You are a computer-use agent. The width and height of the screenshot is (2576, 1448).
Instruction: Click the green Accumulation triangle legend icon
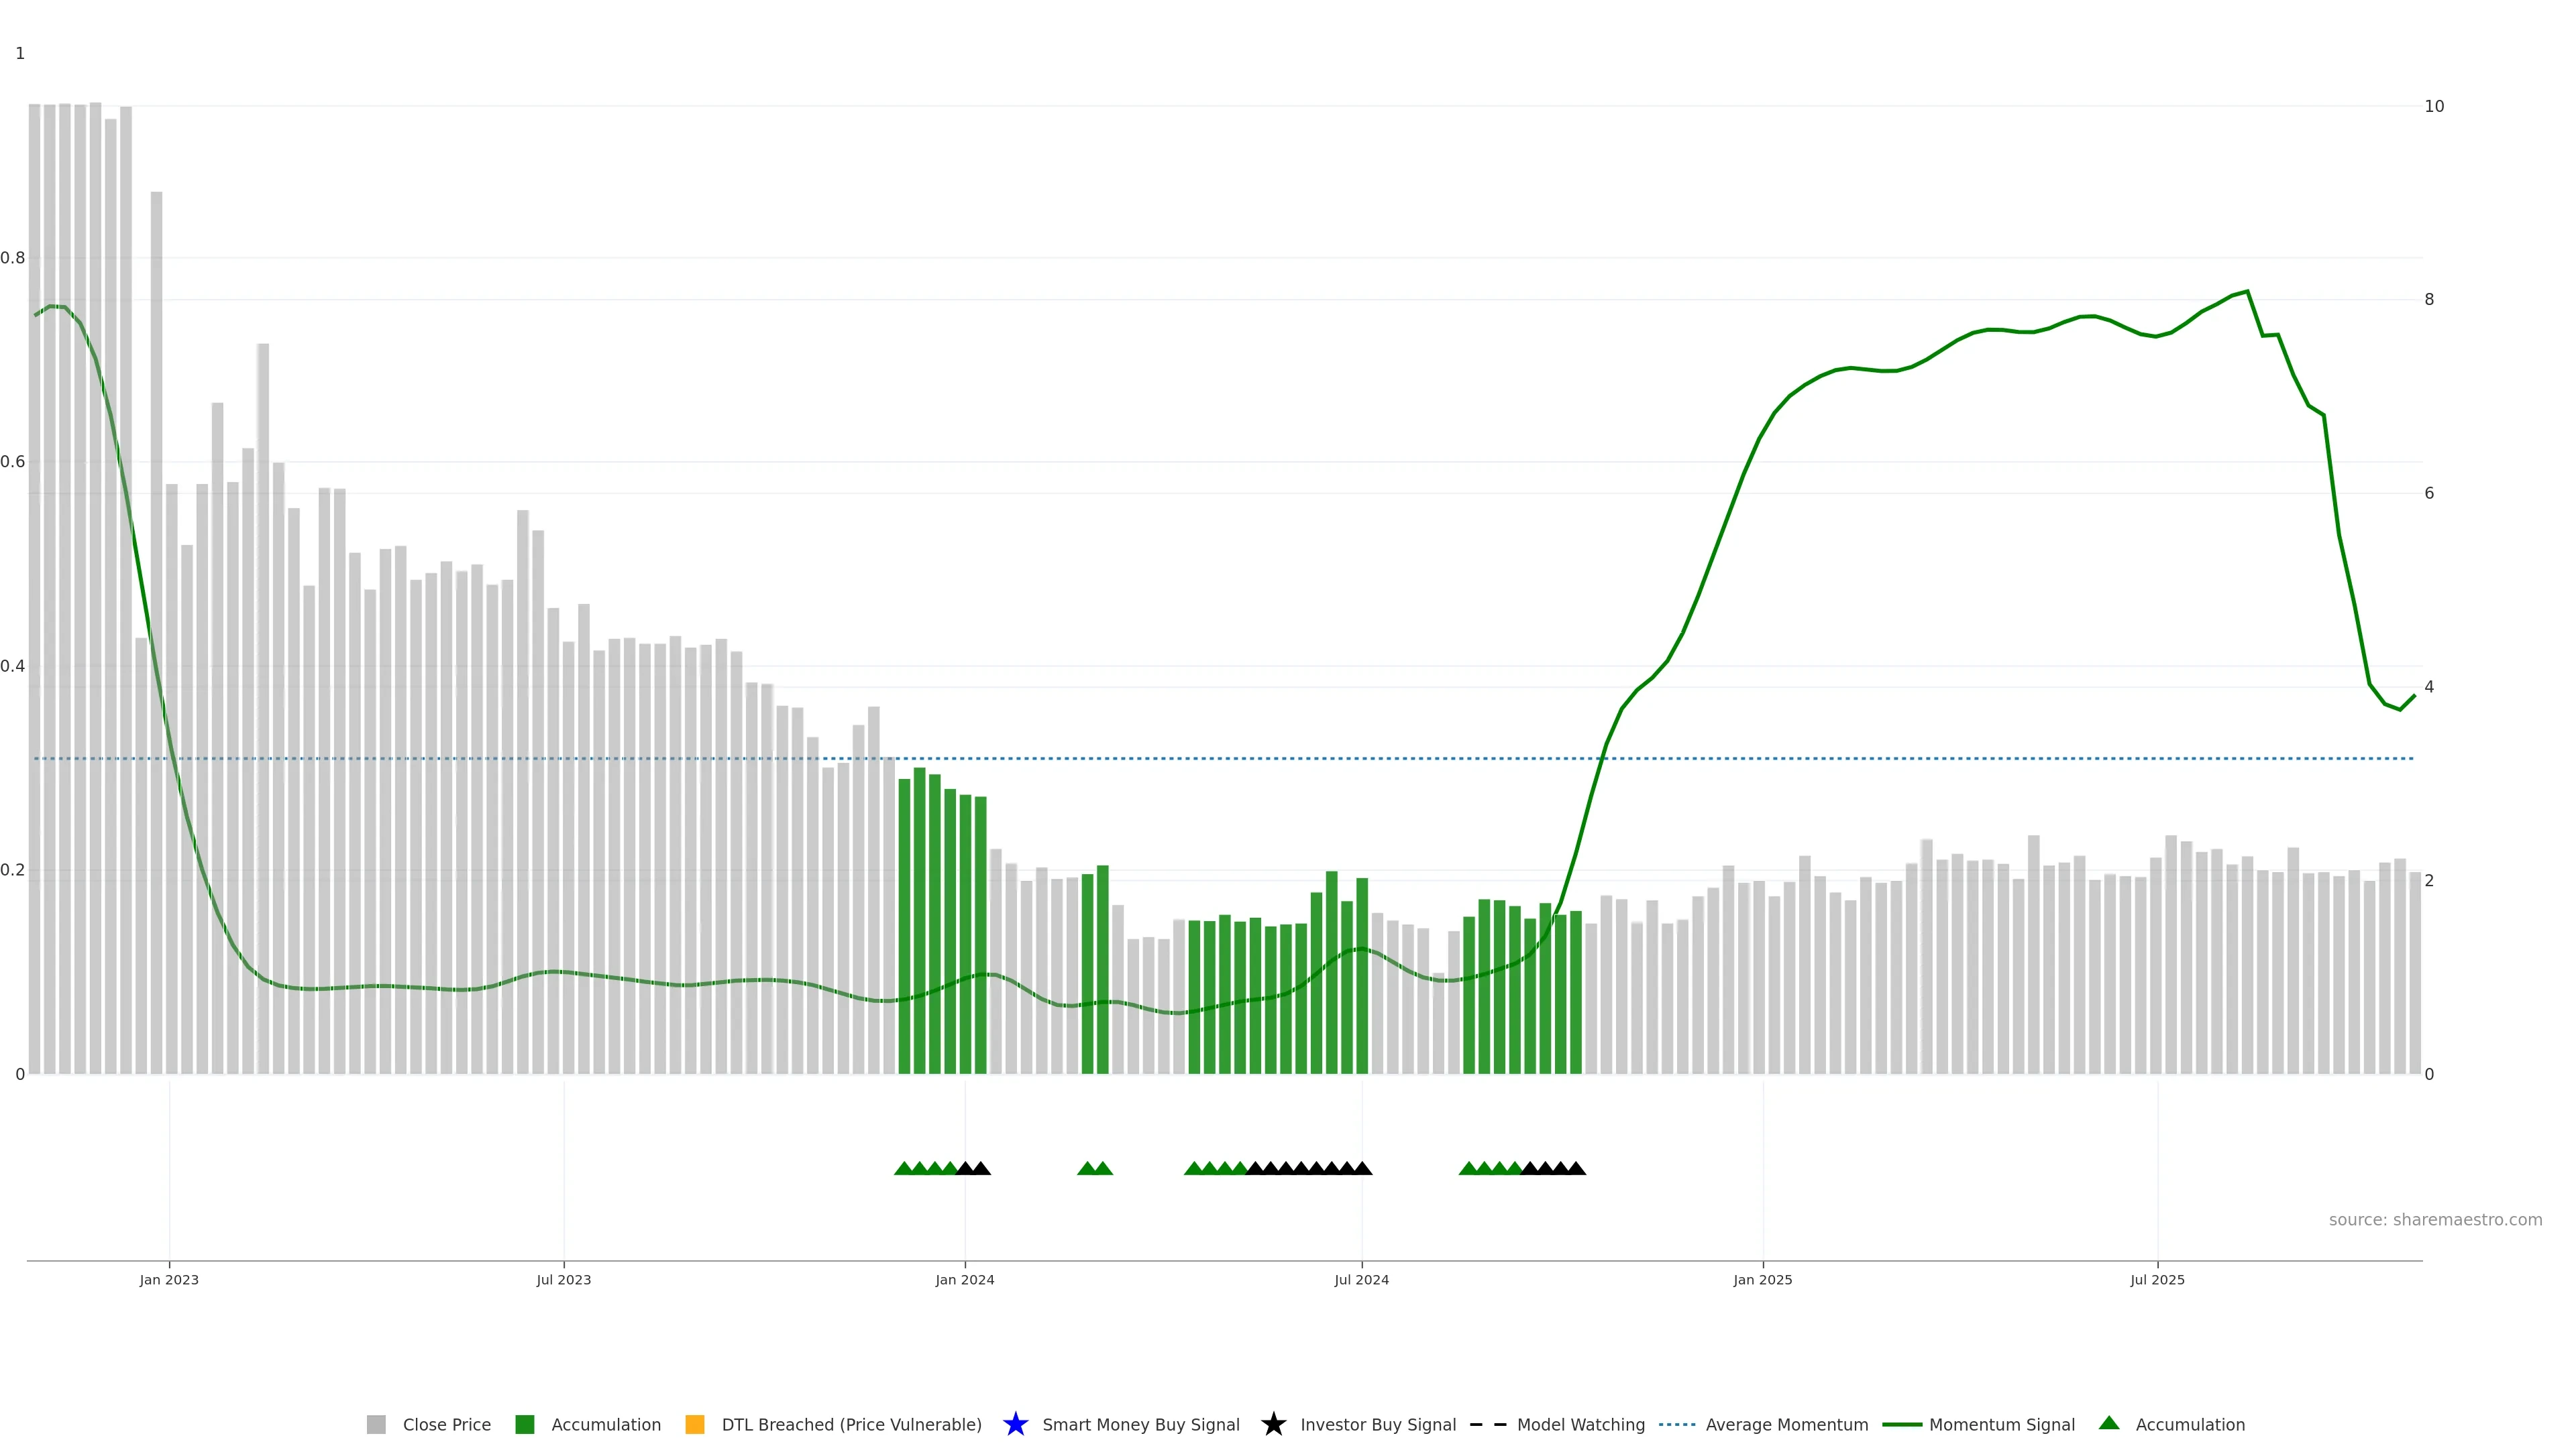pyautogui.click(x=2109, y=1423)
